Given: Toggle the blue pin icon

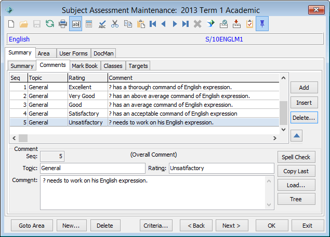Looking at the screenshot, I should tap(262, 24).
